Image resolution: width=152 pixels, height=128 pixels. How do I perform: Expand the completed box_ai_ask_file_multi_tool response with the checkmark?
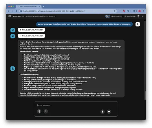[31, 36]
